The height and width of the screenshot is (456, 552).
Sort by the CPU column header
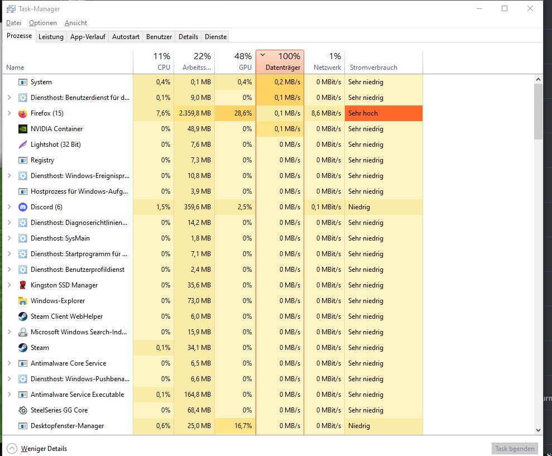tap(153, 62)
